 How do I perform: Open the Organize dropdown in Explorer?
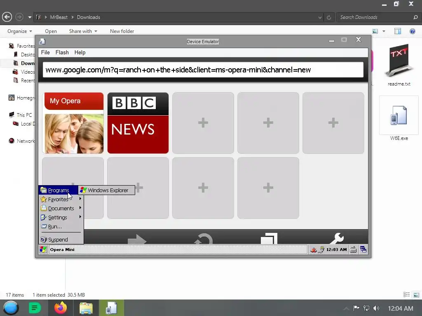[x=20, y=31]
